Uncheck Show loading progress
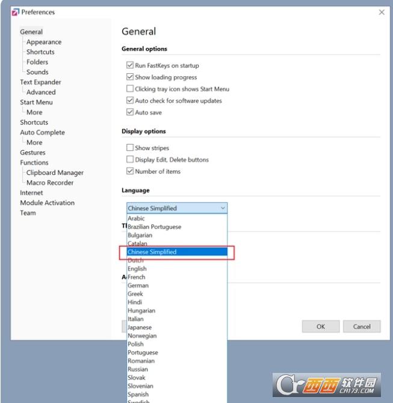 pyautogui.click(x=130, y=77)
